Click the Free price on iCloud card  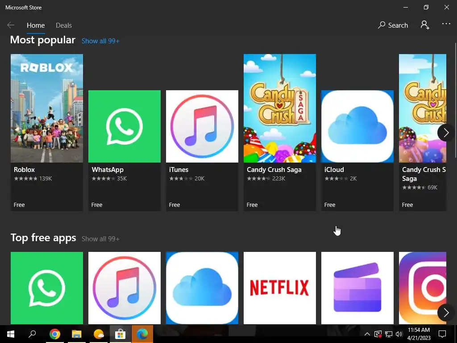330,205
